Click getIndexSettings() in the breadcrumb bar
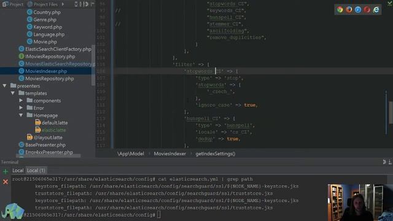Screen dimensions: 393x221 tap(216, 154)
